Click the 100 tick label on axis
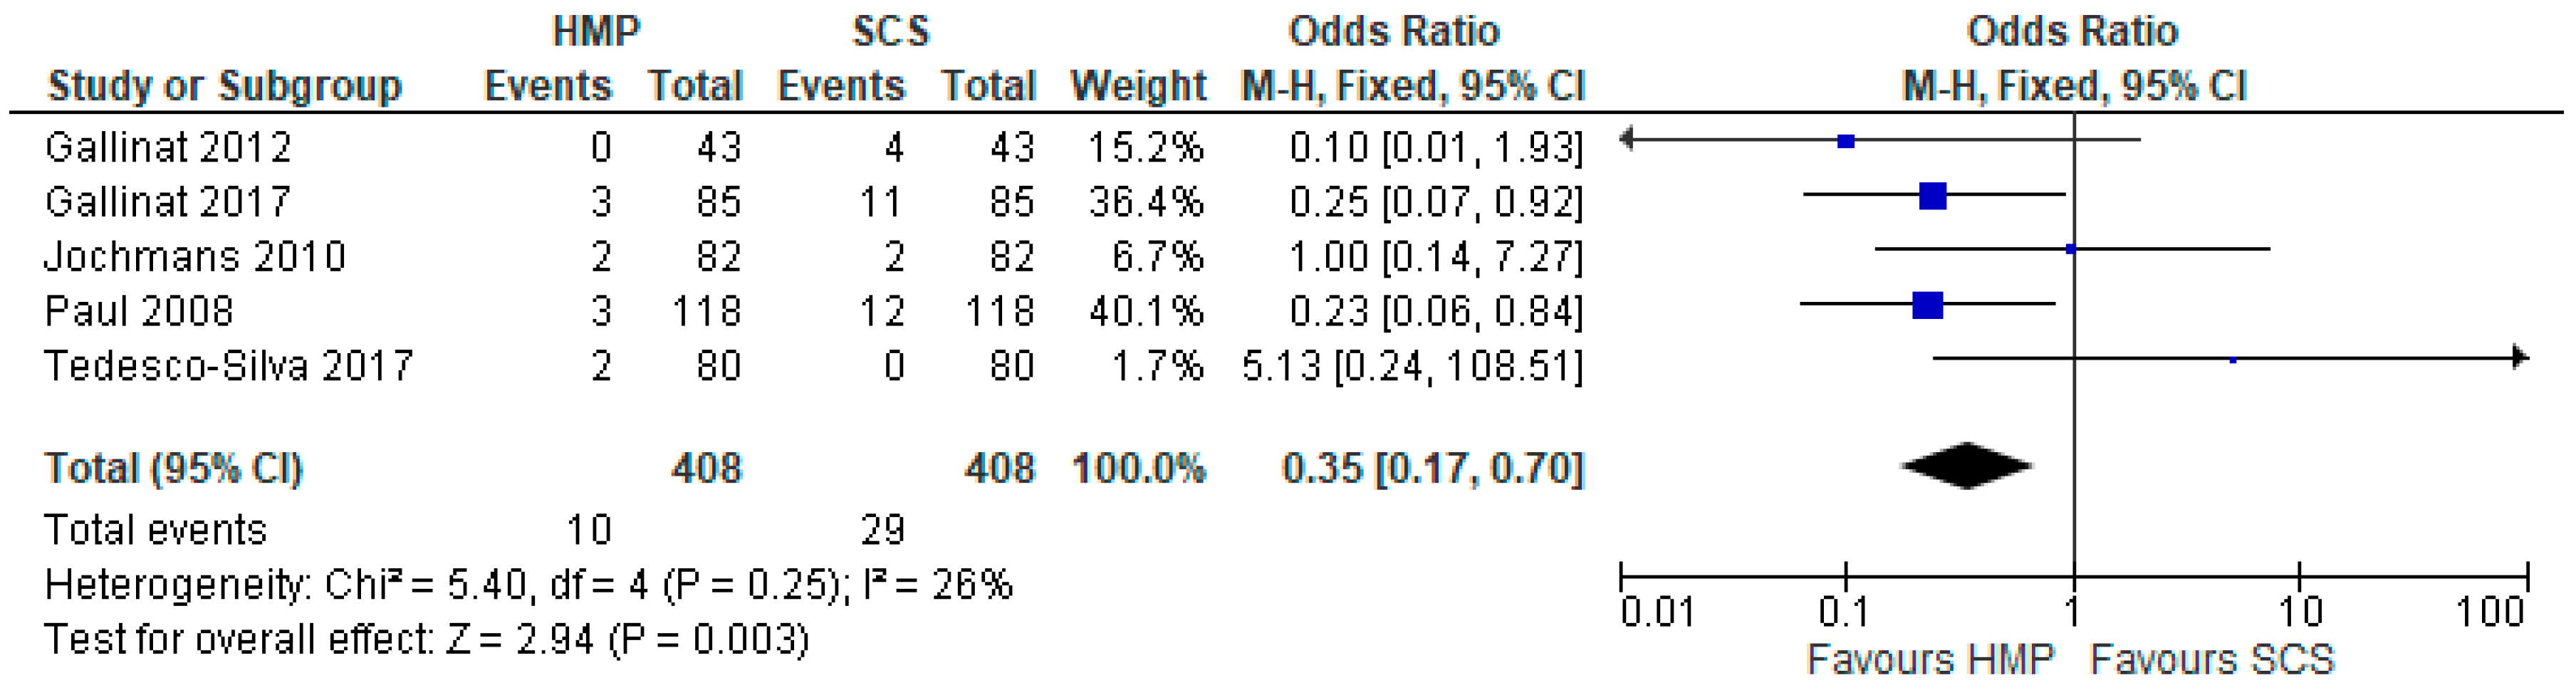Screen dimensions: 2576x690 (2490, 611)
